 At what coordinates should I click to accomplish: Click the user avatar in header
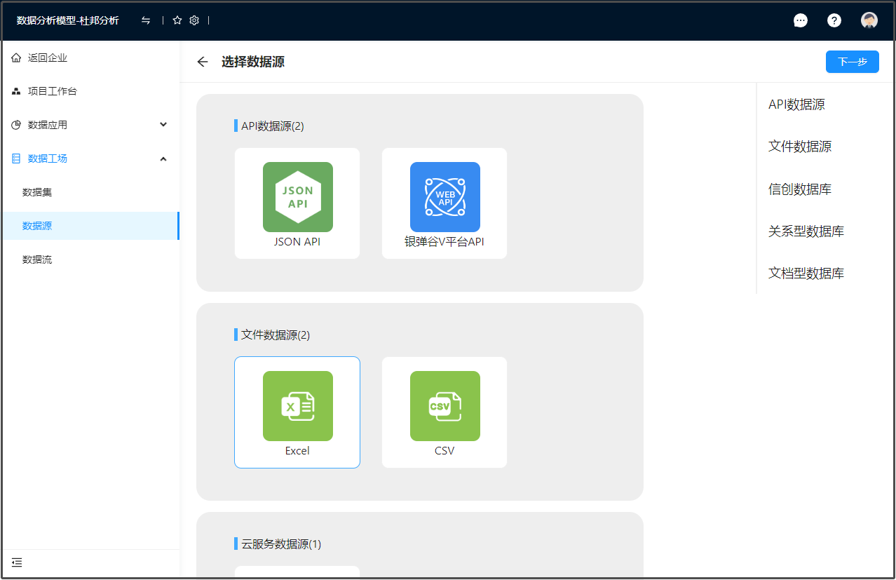(869, 20)
